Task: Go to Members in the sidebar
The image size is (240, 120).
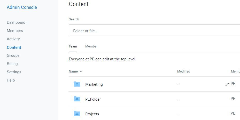Action: pyautogui.click(x=15, y=31)
